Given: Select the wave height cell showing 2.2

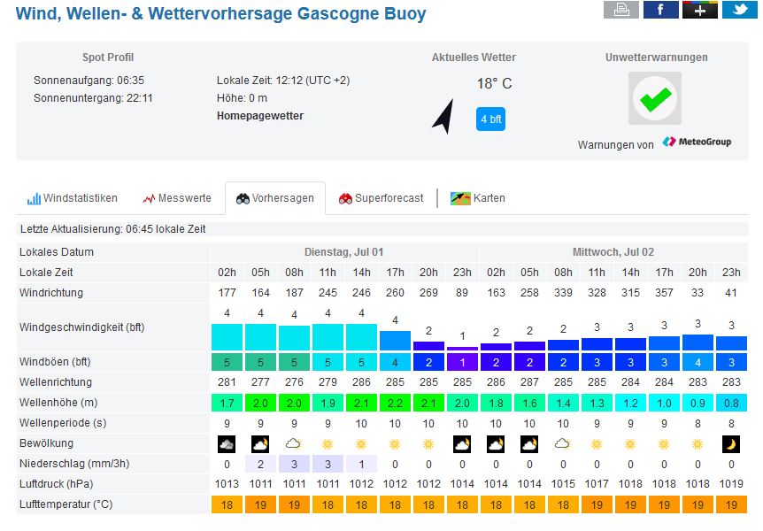Looking at the screenshot, I should point(395,403).
